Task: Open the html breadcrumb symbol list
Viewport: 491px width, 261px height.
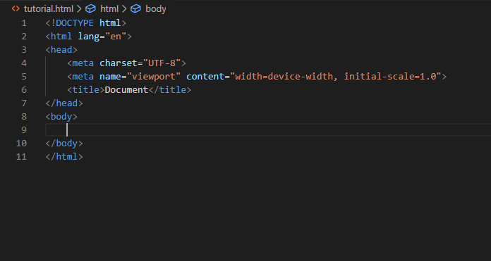Action: click(x=109, y=8)
